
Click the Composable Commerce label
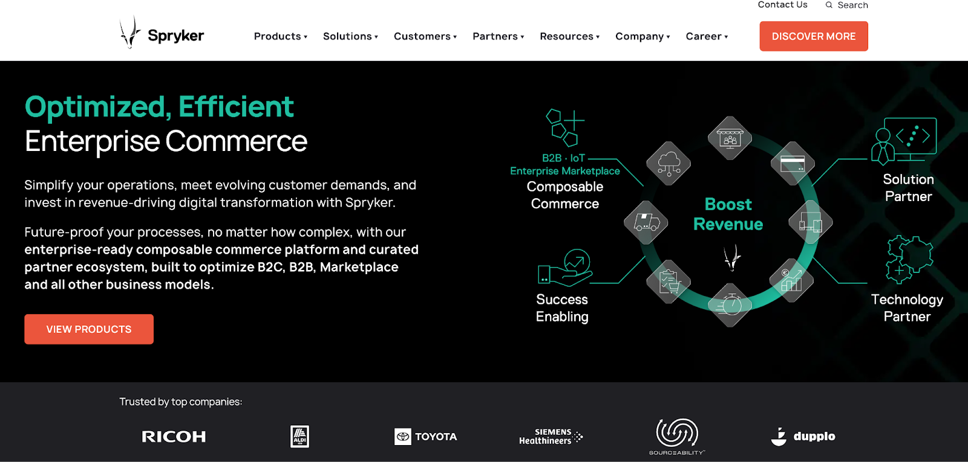[x=565, y=195]
